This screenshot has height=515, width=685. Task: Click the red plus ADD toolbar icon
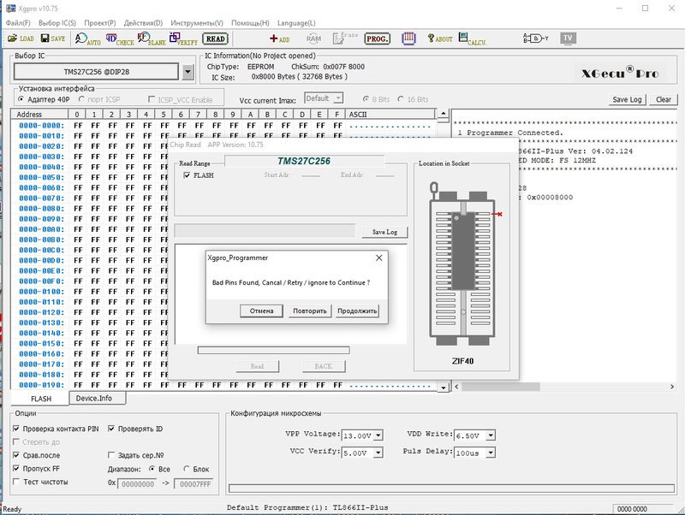(x=280, y=38)
